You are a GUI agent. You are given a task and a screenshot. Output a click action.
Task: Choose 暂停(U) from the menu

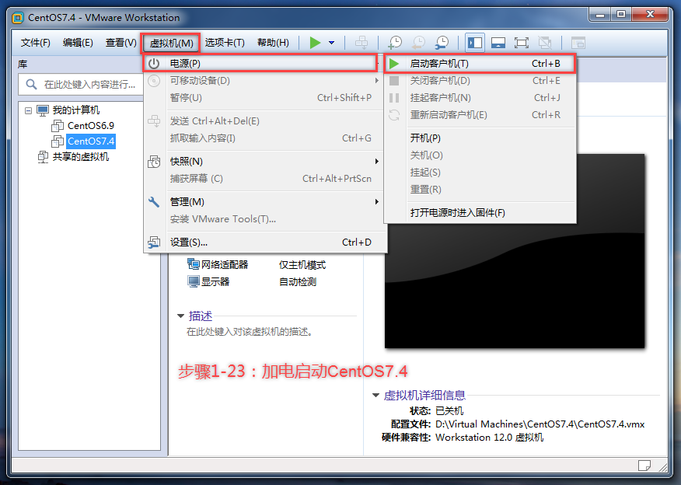pyautogui.click(x=265, y=98)
